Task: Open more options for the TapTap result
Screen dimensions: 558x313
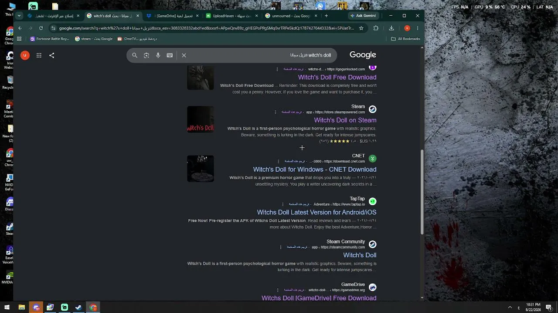Action: 282,204
